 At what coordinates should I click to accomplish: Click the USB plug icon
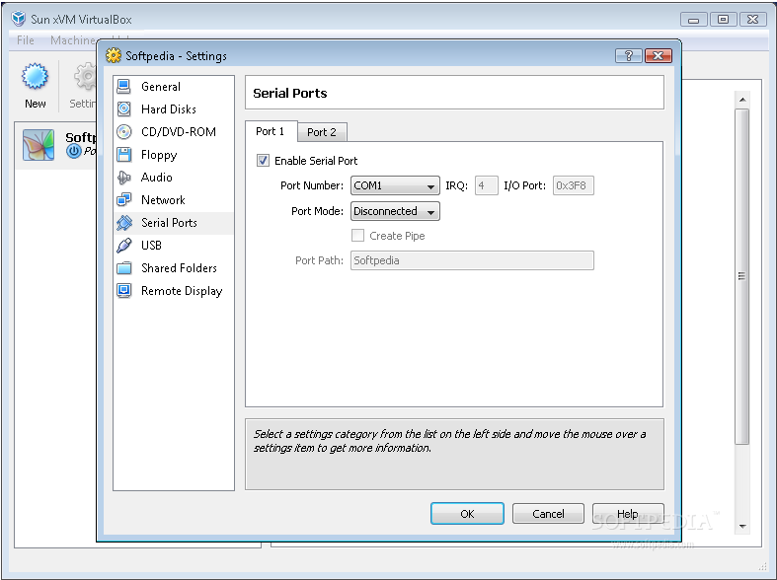pos(123,246)
